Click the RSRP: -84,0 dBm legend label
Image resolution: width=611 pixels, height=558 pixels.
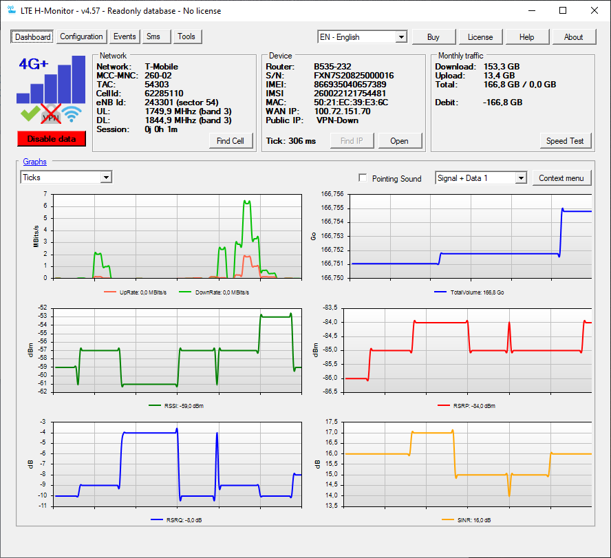(x=474, y=406)
